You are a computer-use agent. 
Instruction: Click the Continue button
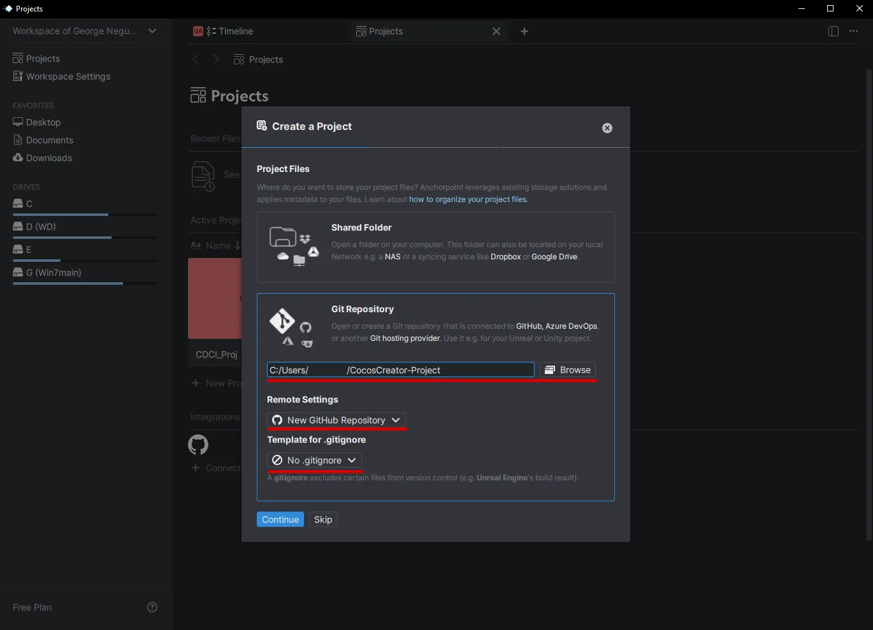tap(280, 519)
